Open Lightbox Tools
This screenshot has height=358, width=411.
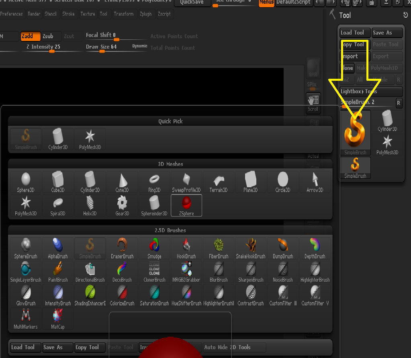point(371,92)
